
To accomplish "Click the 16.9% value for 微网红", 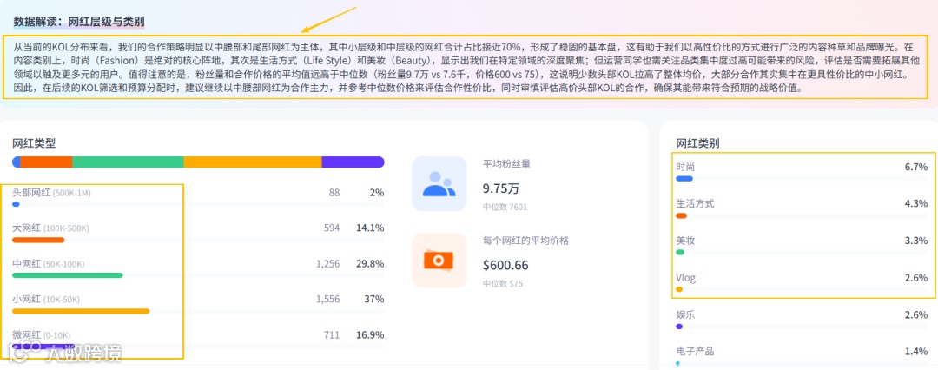I will point(370,334).
